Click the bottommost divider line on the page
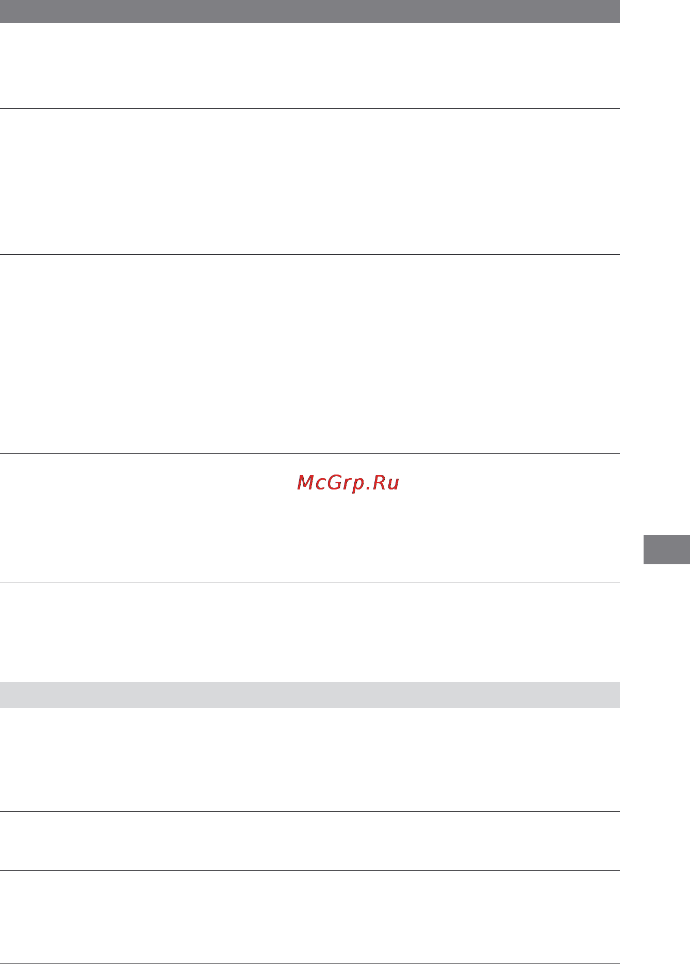 [309, 963]
